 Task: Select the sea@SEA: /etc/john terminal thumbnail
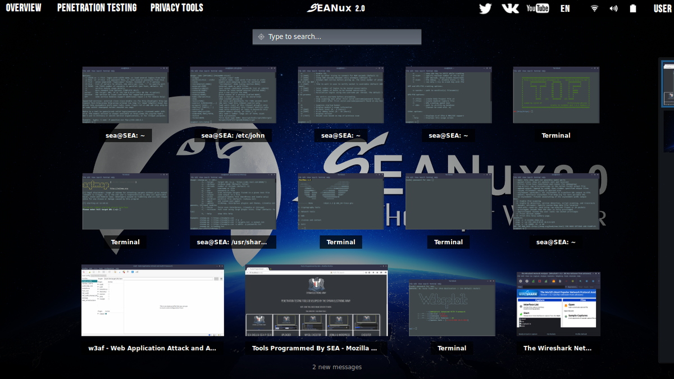coord(233,95)
